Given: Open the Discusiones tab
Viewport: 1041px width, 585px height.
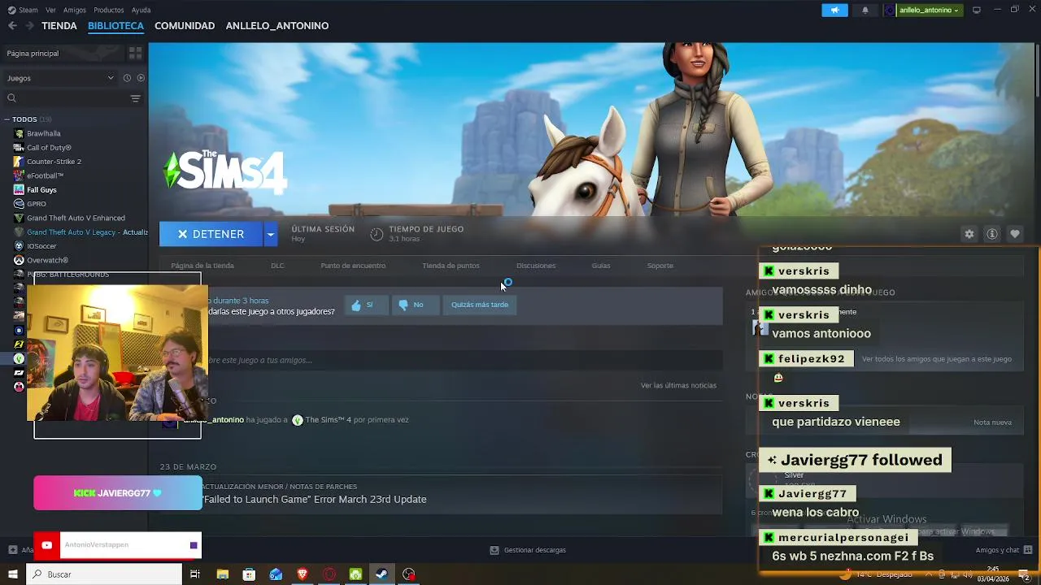Looking at the screenshot, I should pos(536,266).
